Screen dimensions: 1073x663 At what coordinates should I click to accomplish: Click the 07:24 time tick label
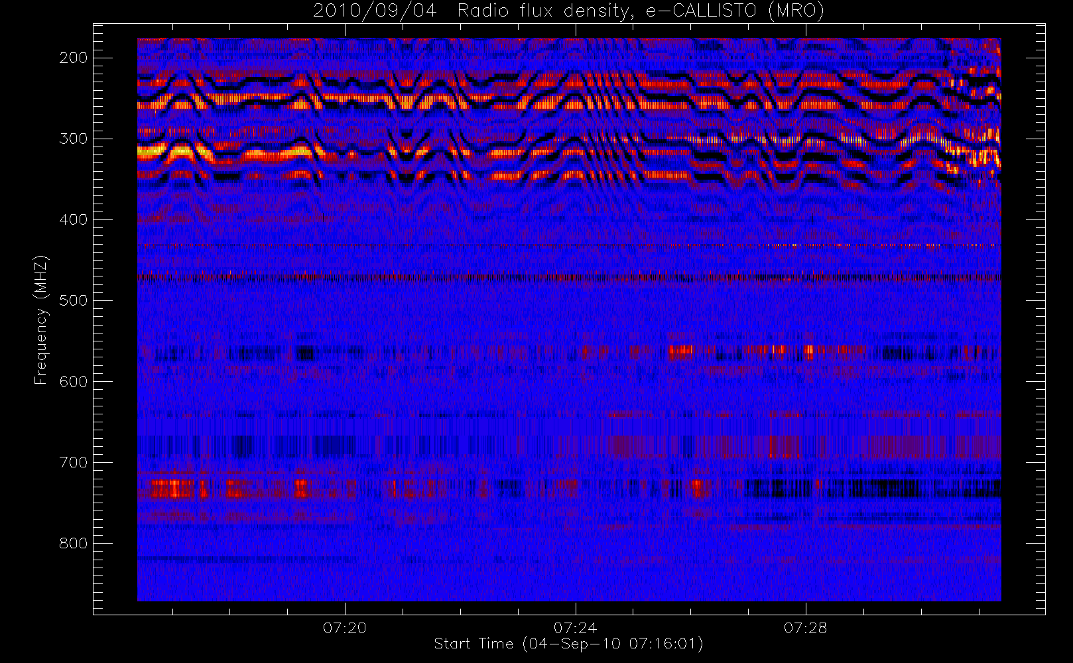tap(575, 628)
